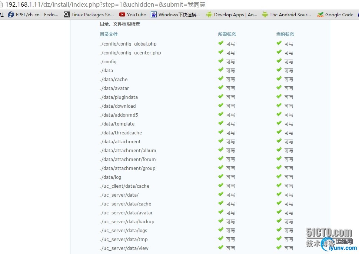Select the ./data/plugindata path text
The height and width of the screenshot is (254, 359).
[119, 97]
